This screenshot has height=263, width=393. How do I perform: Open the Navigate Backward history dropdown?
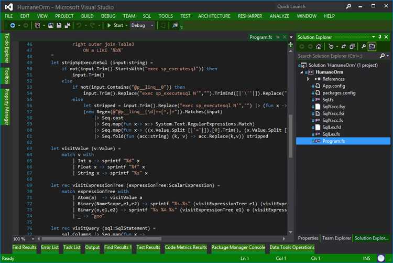click(19, 26)
